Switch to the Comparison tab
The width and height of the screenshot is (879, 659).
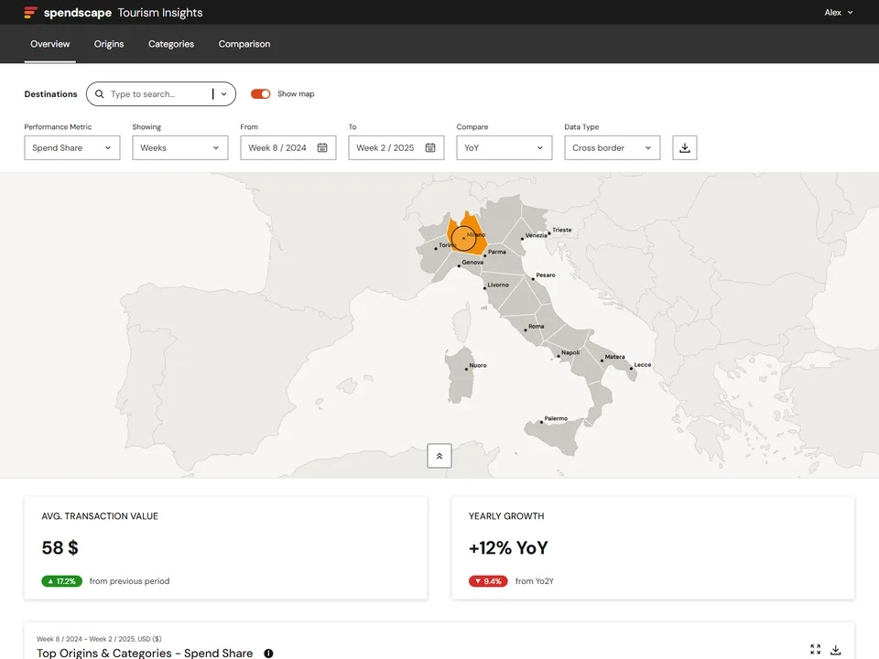pos(244,44)
